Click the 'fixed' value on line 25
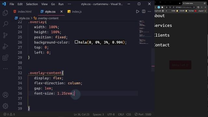Viewport: 208px width, 117px height. [x=60, y=37]
